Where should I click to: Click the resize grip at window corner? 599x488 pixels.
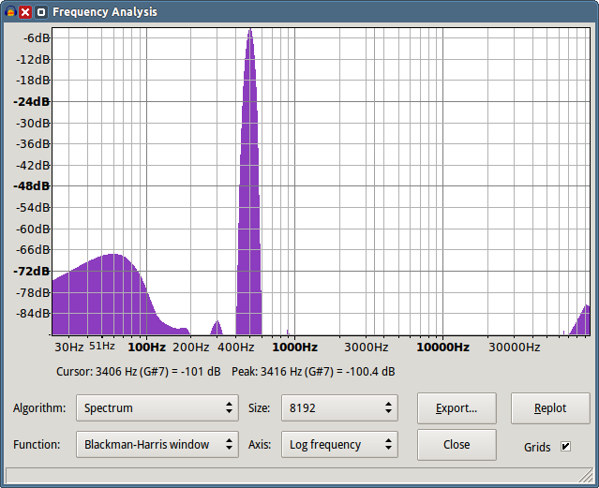click(585, 476)
